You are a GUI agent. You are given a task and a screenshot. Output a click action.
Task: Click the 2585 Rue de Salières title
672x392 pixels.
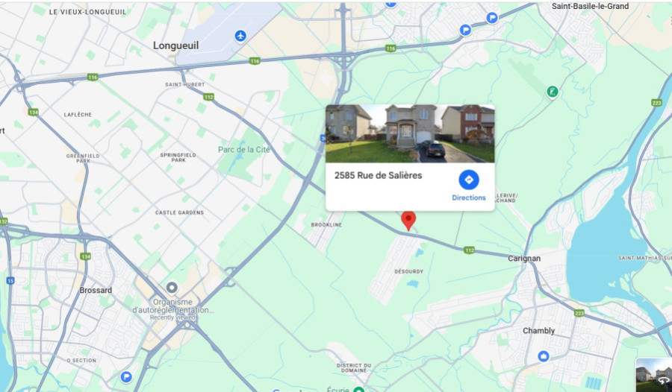pos(378,175)
